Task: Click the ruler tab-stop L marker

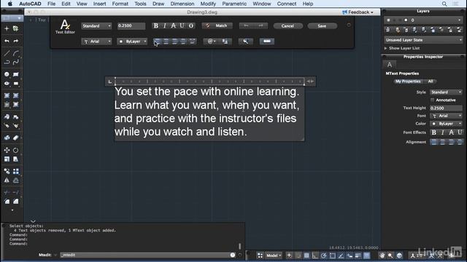Action: point(110,82)
